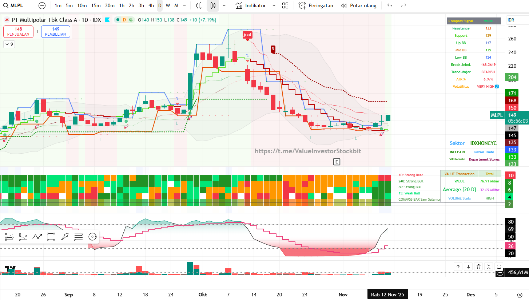Viewport: 529px width, 300px height.
Task: Click the Trend Major BEARISH value
Action: (488, 72)
